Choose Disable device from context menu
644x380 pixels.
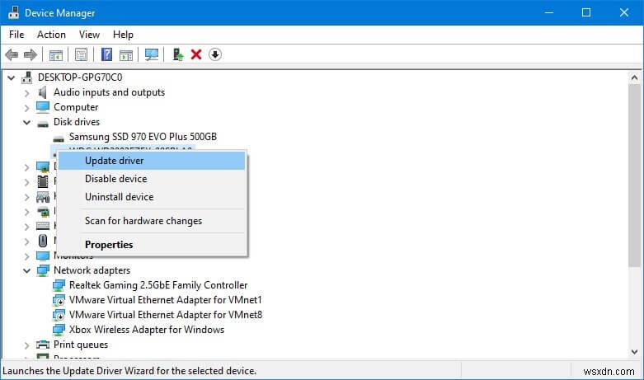[152, 179]
